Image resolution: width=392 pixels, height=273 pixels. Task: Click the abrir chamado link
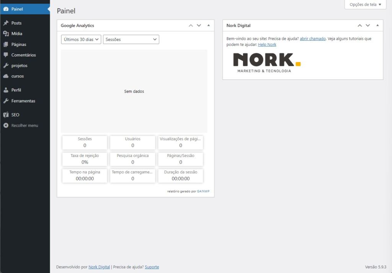tap(313, 39)
